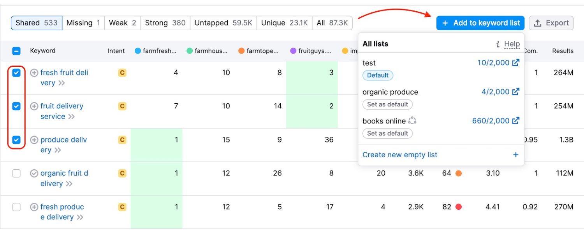Open 'books online' list external link icon

click(516, 121)
